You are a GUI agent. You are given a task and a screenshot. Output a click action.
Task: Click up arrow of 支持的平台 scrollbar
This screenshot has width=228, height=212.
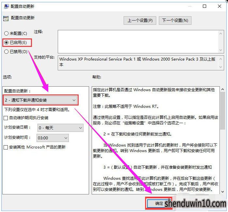220,59
